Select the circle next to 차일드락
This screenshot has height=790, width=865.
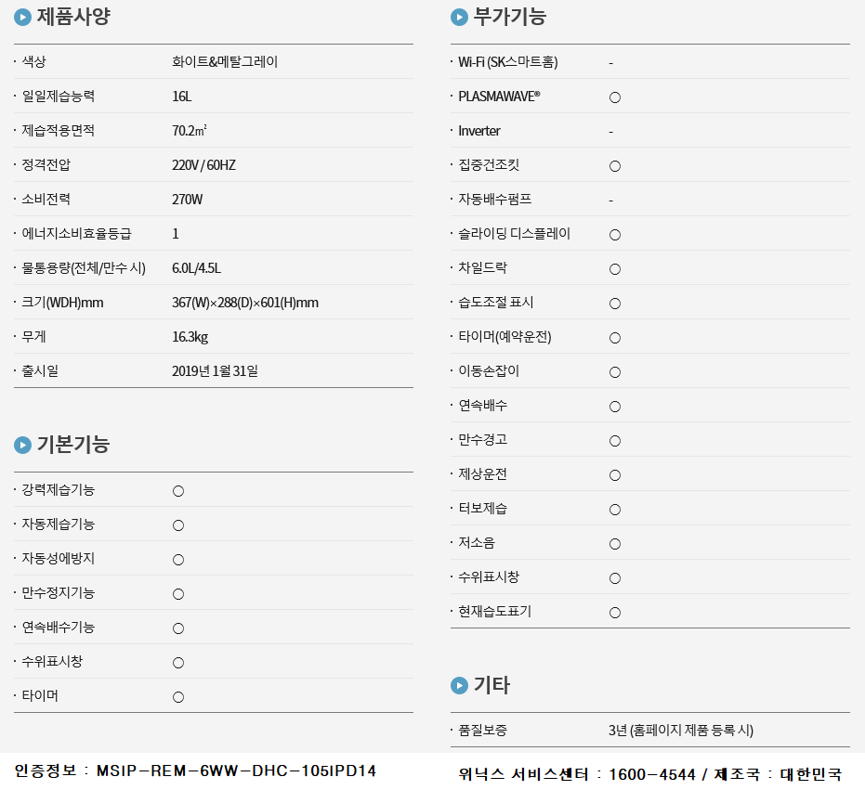pyautogui.click(x=614, y=269)
